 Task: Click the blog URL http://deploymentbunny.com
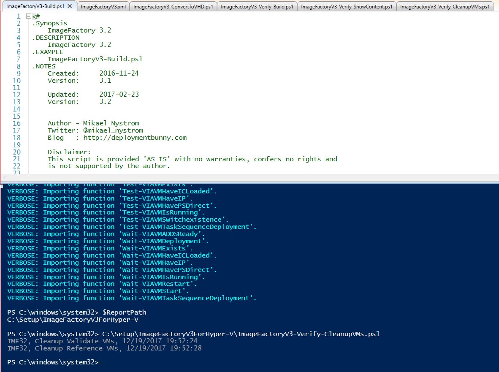pyautogui.click(x=135, y=137)
